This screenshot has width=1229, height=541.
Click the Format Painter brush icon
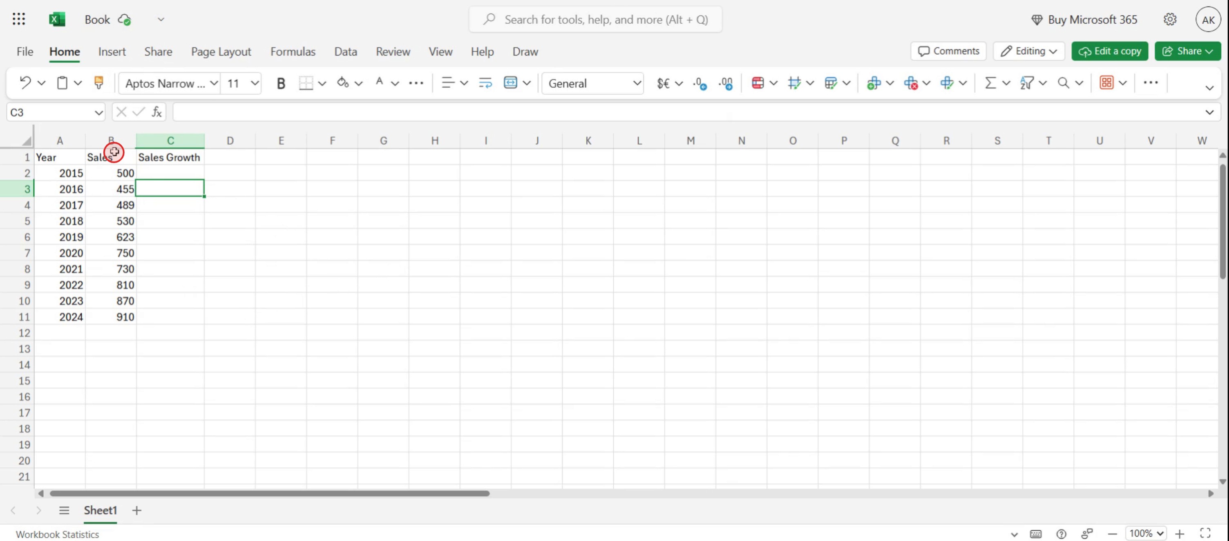(99, 83)
